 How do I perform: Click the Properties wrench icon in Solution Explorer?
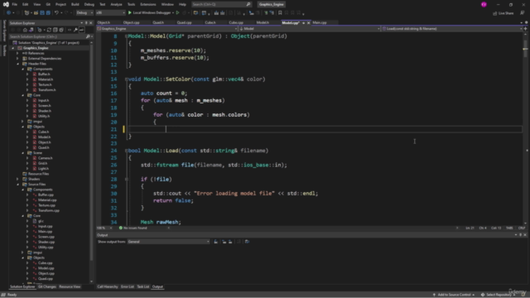[75, 30]
